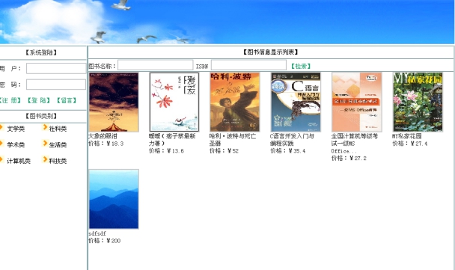
Task: Click the 【图书类别】 heading
Action: click(x=41, y=116)
